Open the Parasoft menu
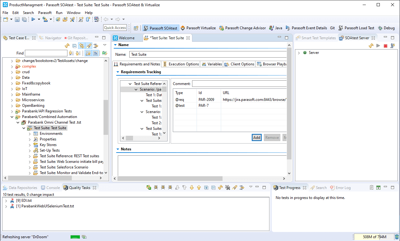The image size is (400, 241). click(45, 13)
